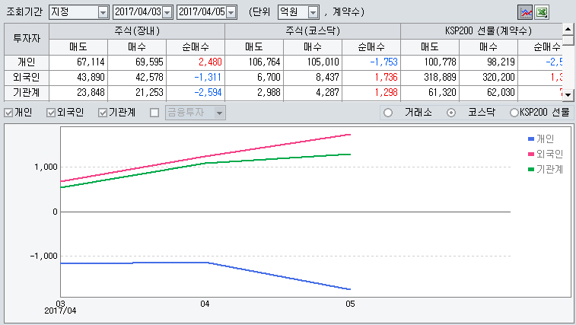
Task: Open the 금융투자 dropdown list
Action: coord(220,113)
